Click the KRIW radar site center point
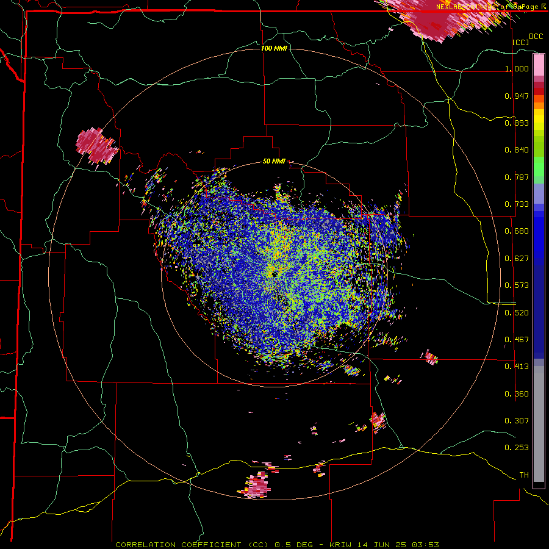 coord(274,274)
